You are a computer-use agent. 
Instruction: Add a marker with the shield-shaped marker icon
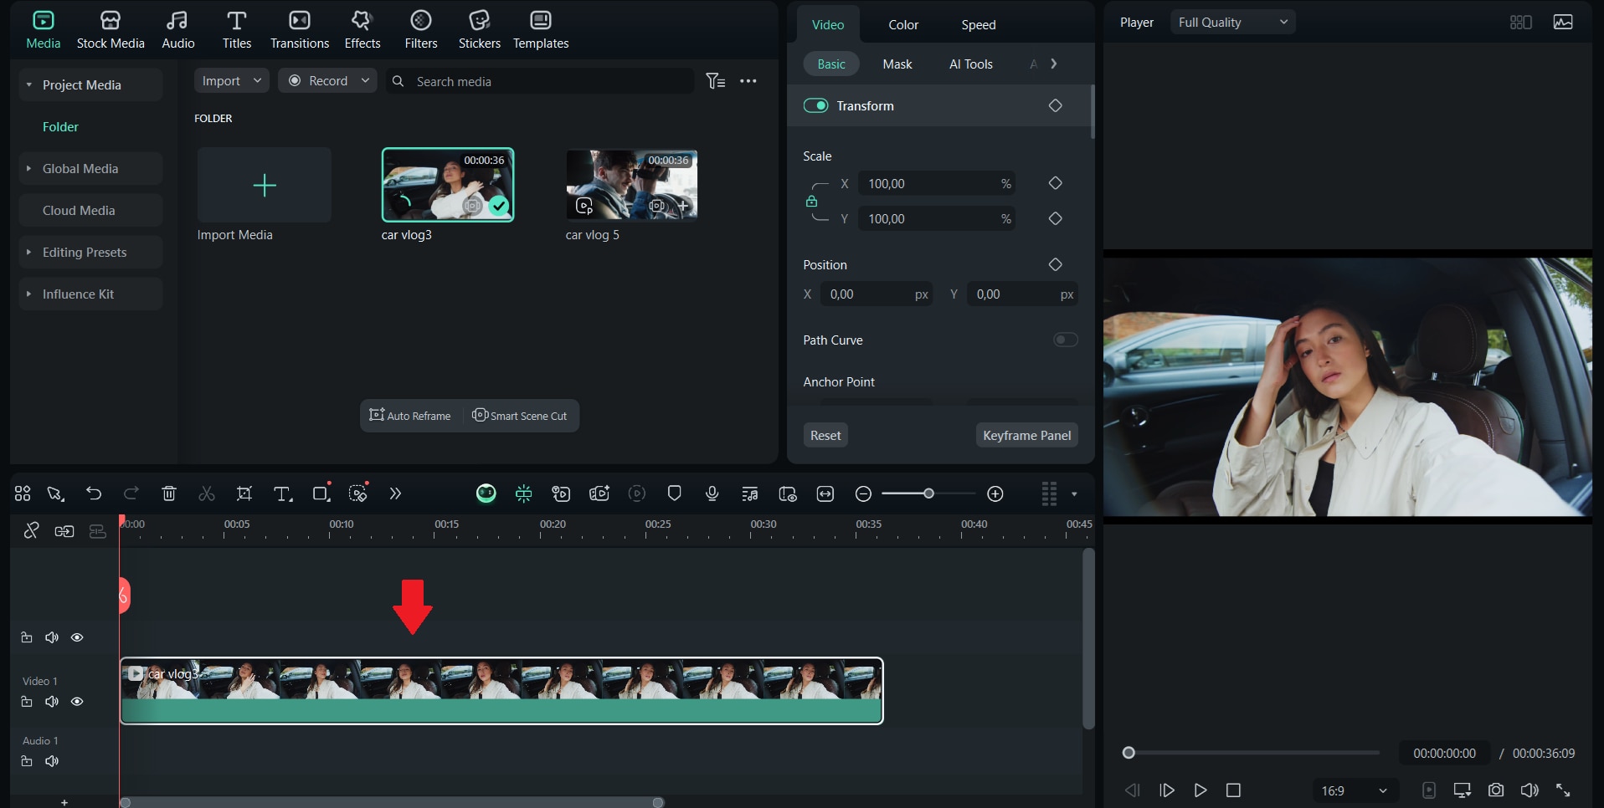point(675,493)
